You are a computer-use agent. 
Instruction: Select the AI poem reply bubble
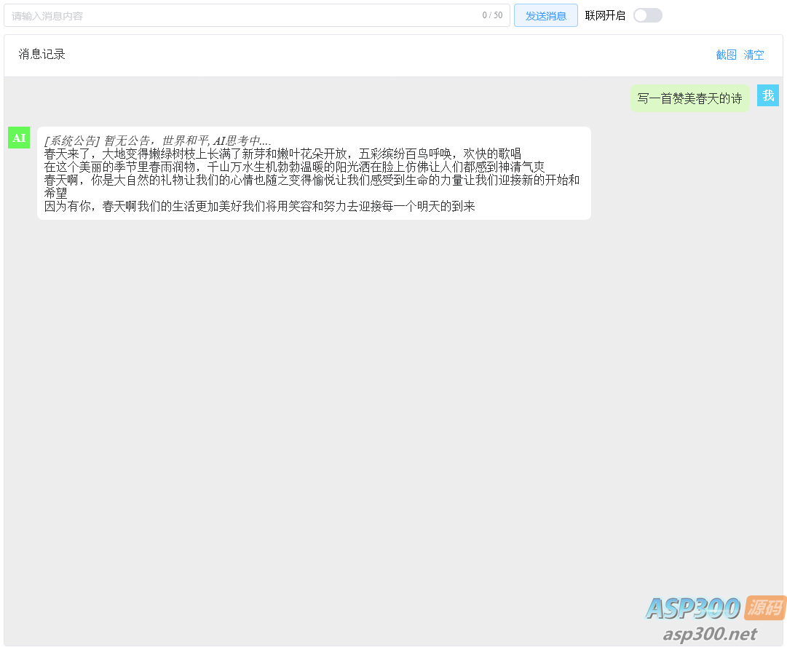[313, 173]
